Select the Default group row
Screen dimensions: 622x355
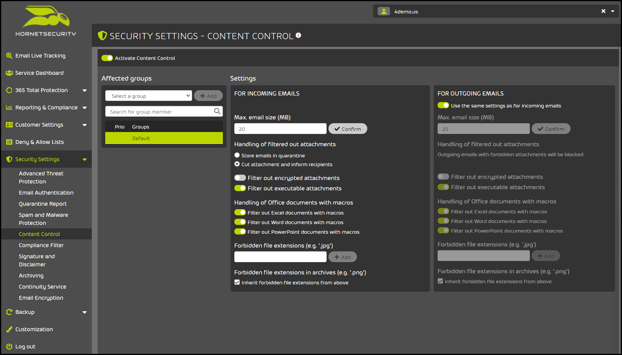coord(164,138)
